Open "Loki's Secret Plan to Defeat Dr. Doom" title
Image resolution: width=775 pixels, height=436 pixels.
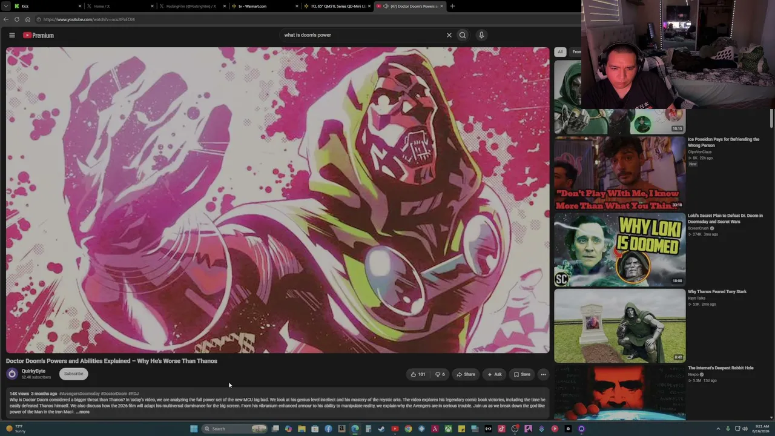coord(725,219)
